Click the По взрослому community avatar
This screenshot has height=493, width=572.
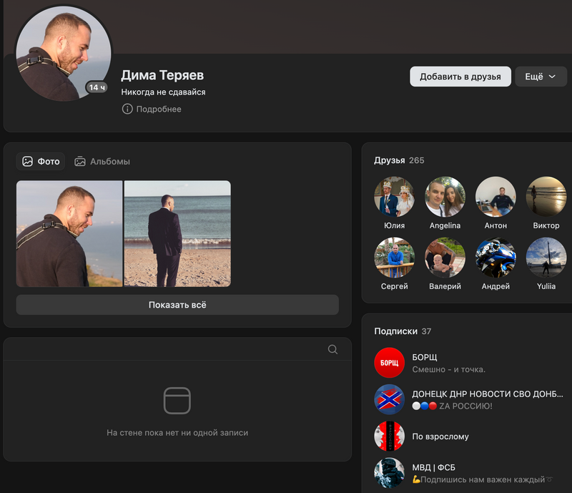tap(389, 436)
